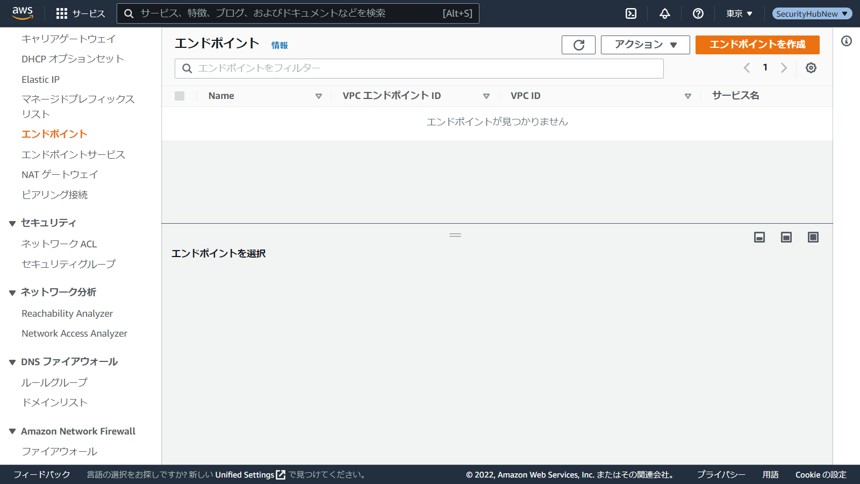The width and height of the screenshot is (860, 484).
Task: Click エンドポイントを作成 button
Action: tap(757, 45)
